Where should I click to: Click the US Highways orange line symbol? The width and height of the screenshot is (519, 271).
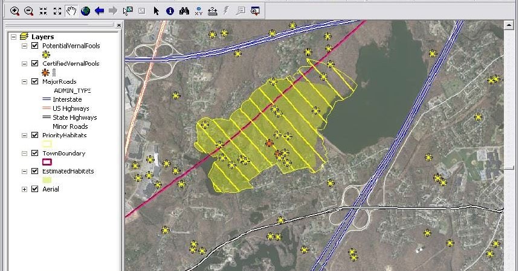click(47, 108)
